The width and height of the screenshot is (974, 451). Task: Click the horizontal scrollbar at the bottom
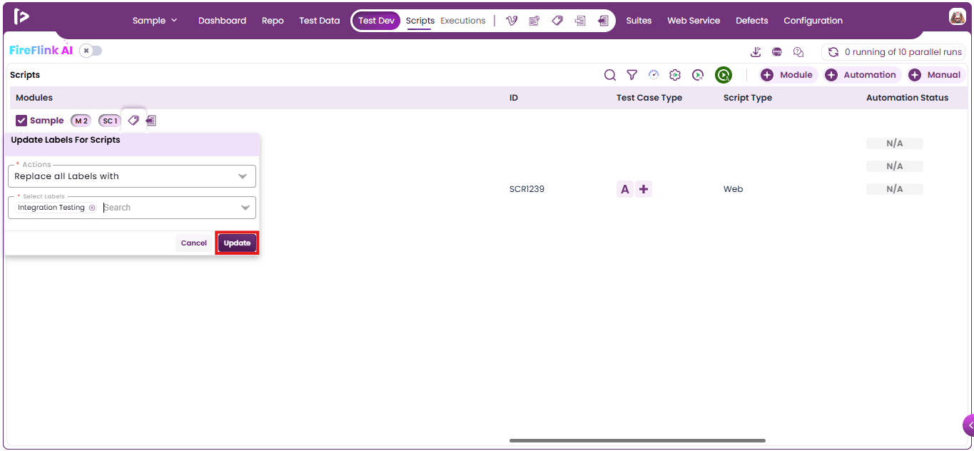(637, 440)
